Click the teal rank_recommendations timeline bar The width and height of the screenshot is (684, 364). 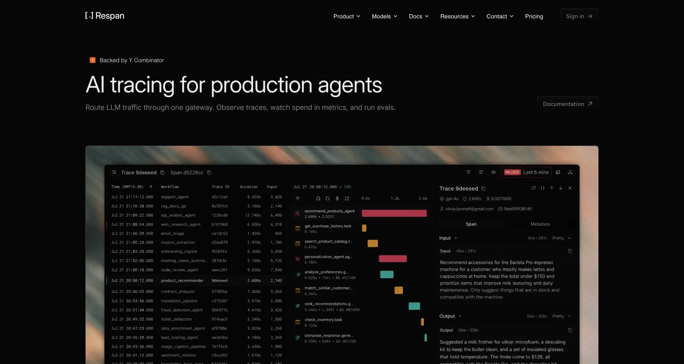click(414, 306)
